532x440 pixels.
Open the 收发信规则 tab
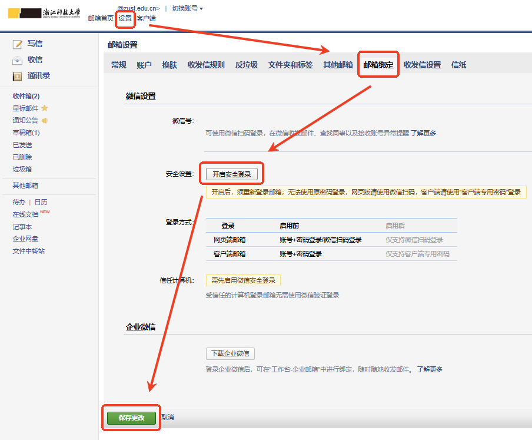tap(206, 65)
